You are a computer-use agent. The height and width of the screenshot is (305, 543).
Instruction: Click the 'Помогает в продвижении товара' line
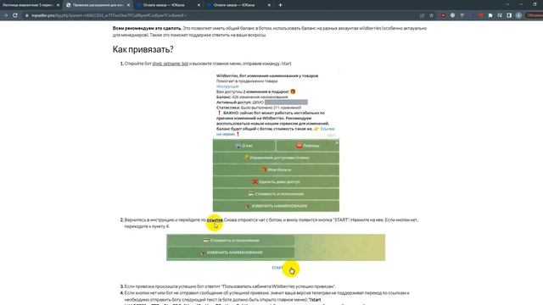[247, 81]
